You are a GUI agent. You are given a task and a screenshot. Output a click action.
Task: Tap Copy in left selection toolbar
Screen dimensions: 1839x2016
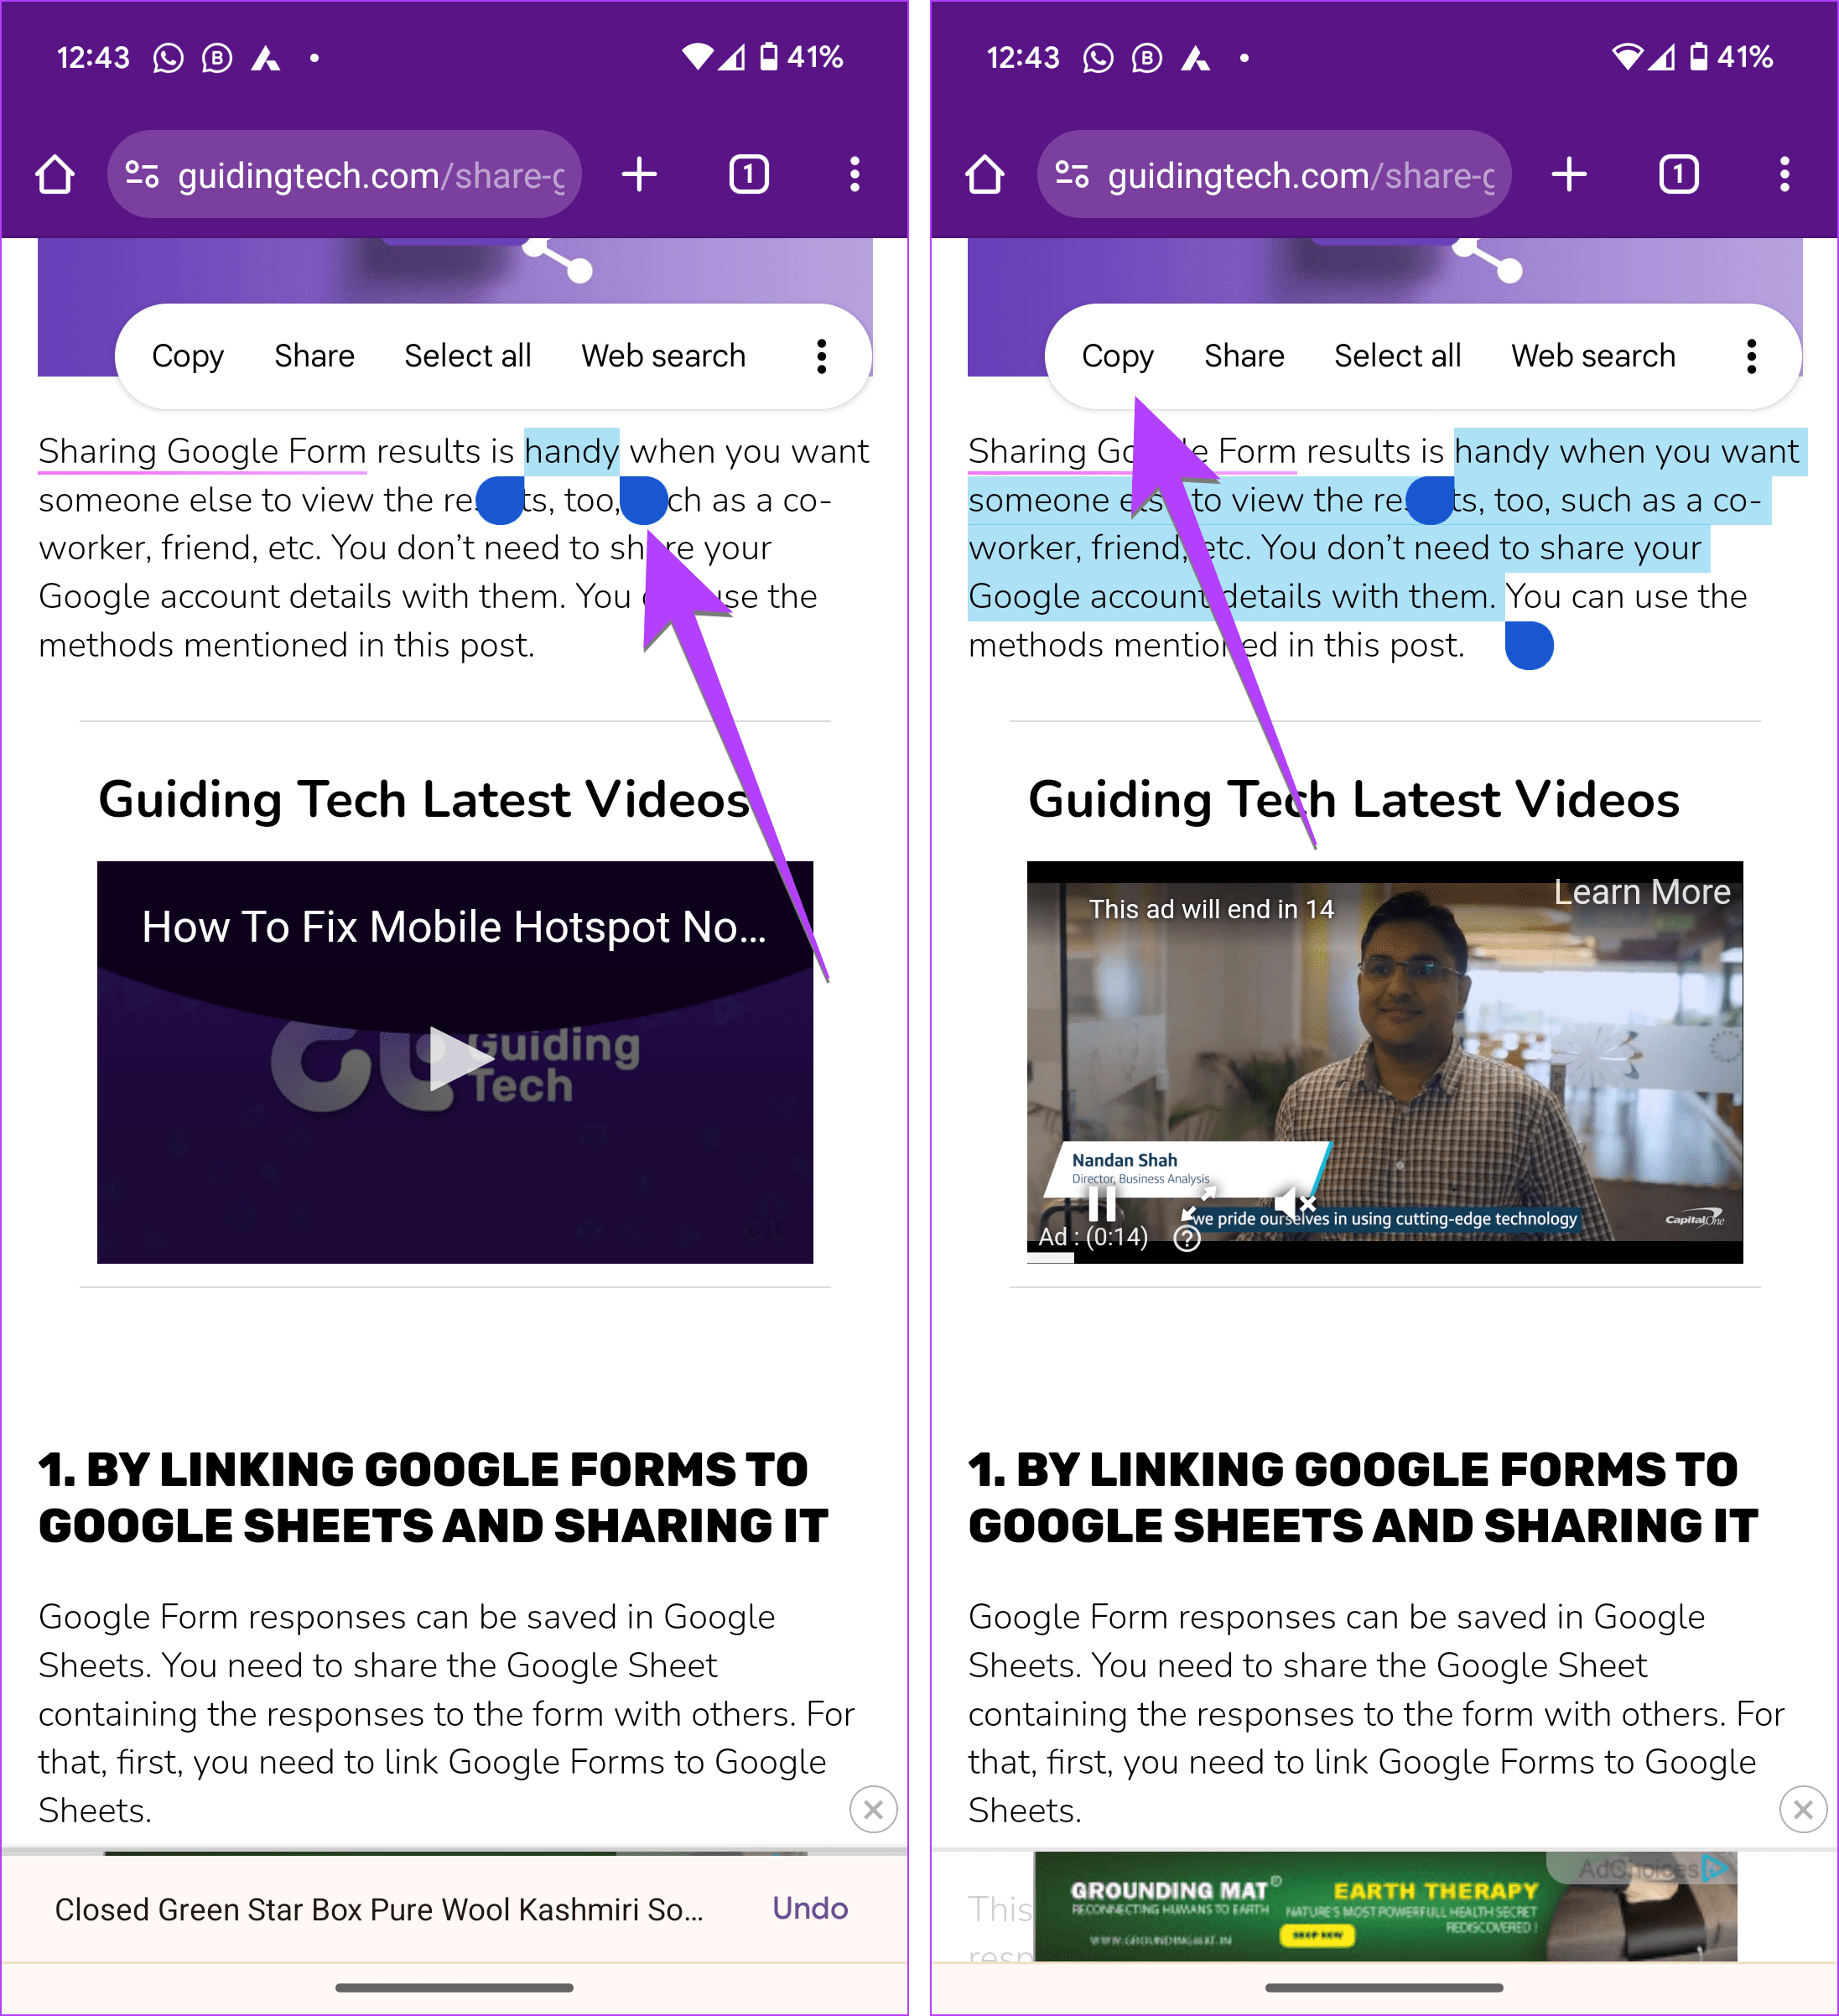tap(188, 356)
